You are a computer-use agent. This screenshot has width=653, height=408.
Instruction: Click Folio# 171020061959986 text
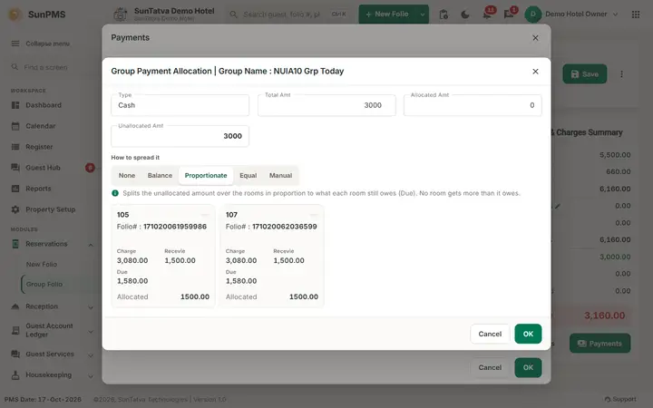point(161,227)
